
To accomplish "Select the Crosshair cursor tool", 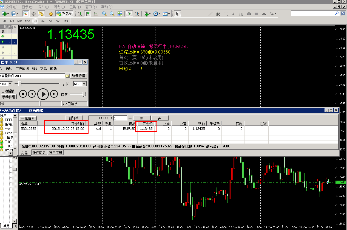I will (x=185, y=14).
